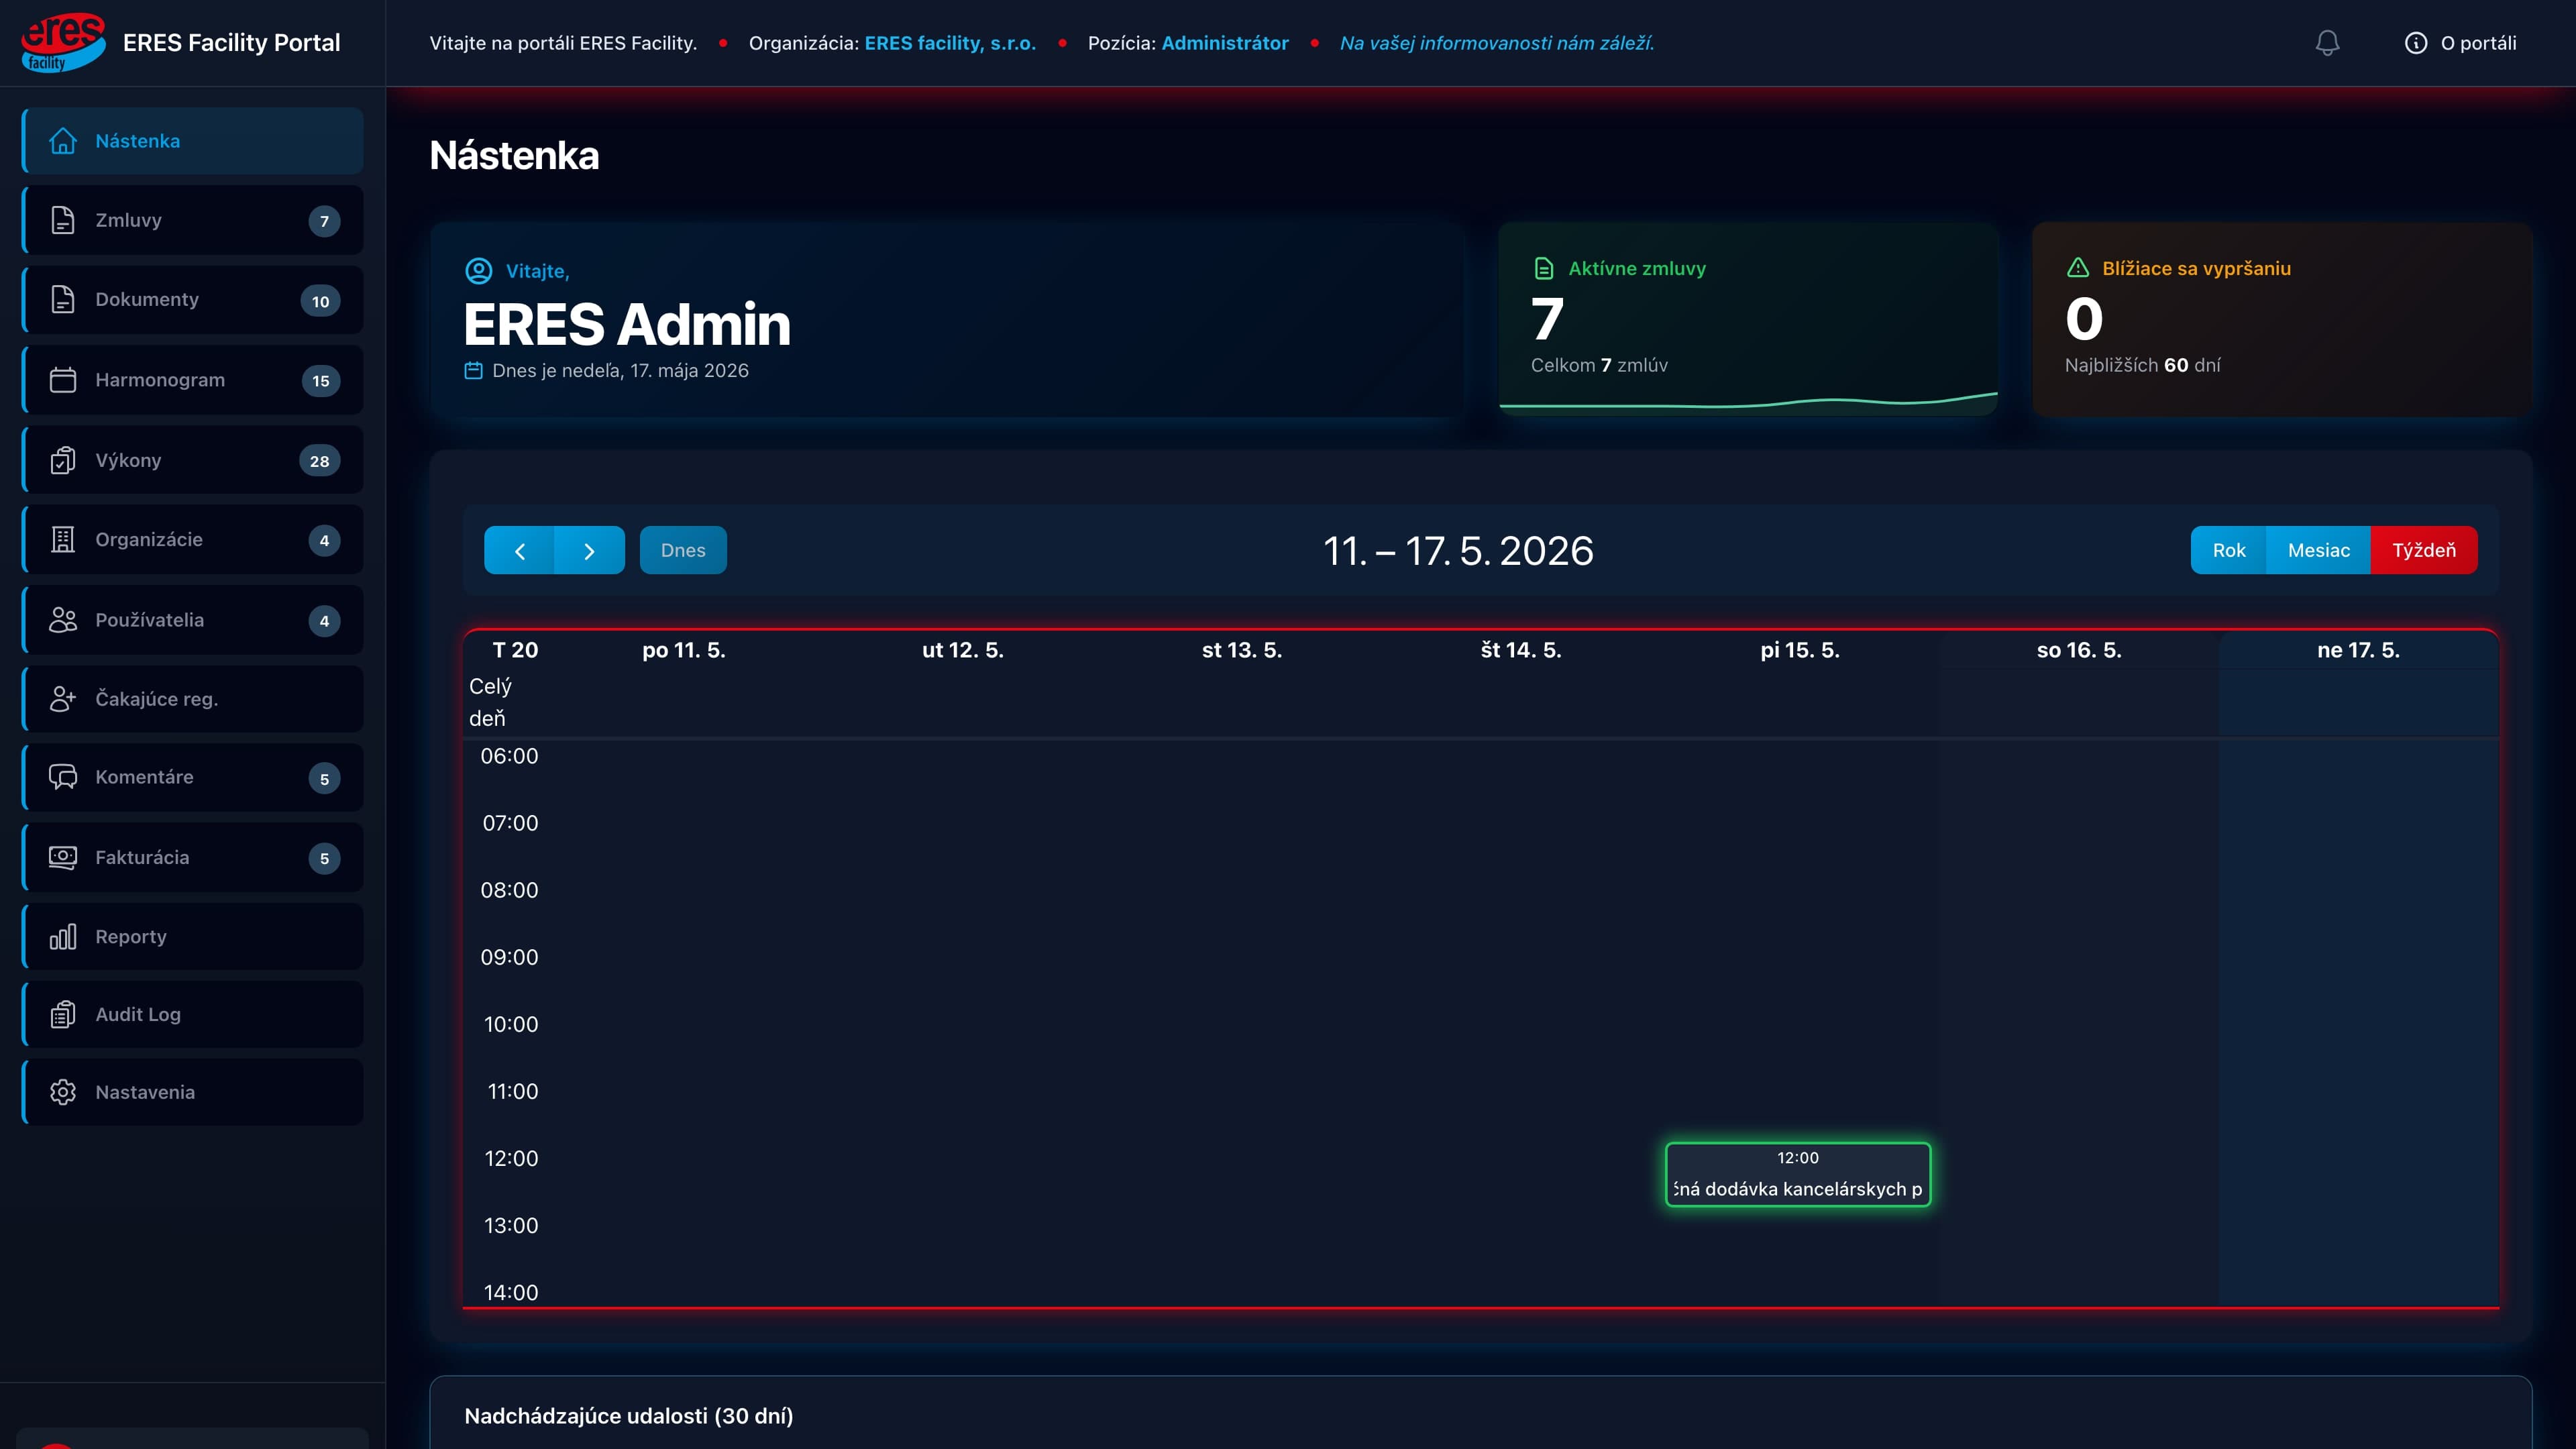Click the Harmonogram calendar icon
Screen dimensions: 2576x1449
[x=63, y=380]
